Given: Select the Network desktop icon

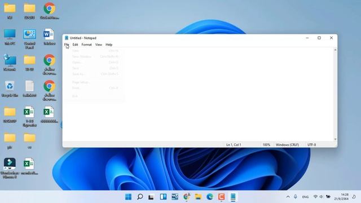Looking at the screenshot, I should coord(10,63).
